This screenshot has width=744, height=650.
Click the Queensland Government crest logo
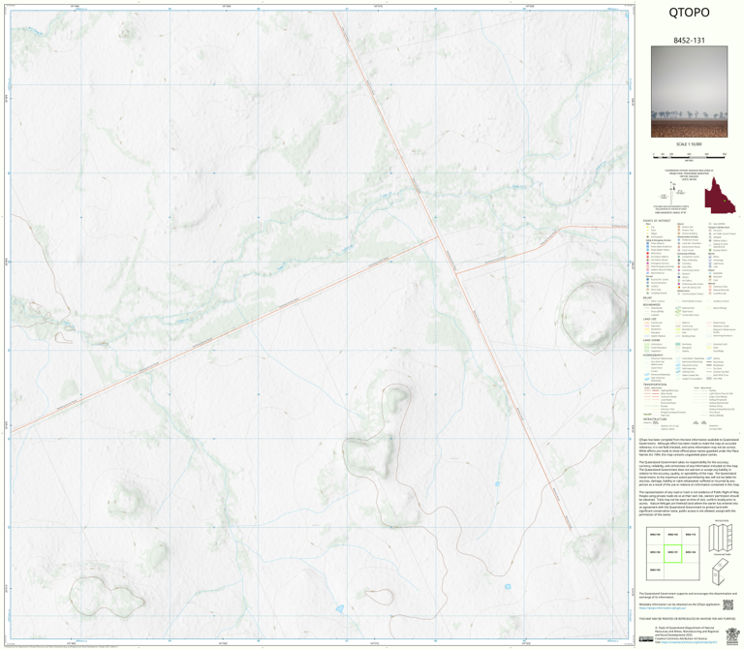(732, 635)
